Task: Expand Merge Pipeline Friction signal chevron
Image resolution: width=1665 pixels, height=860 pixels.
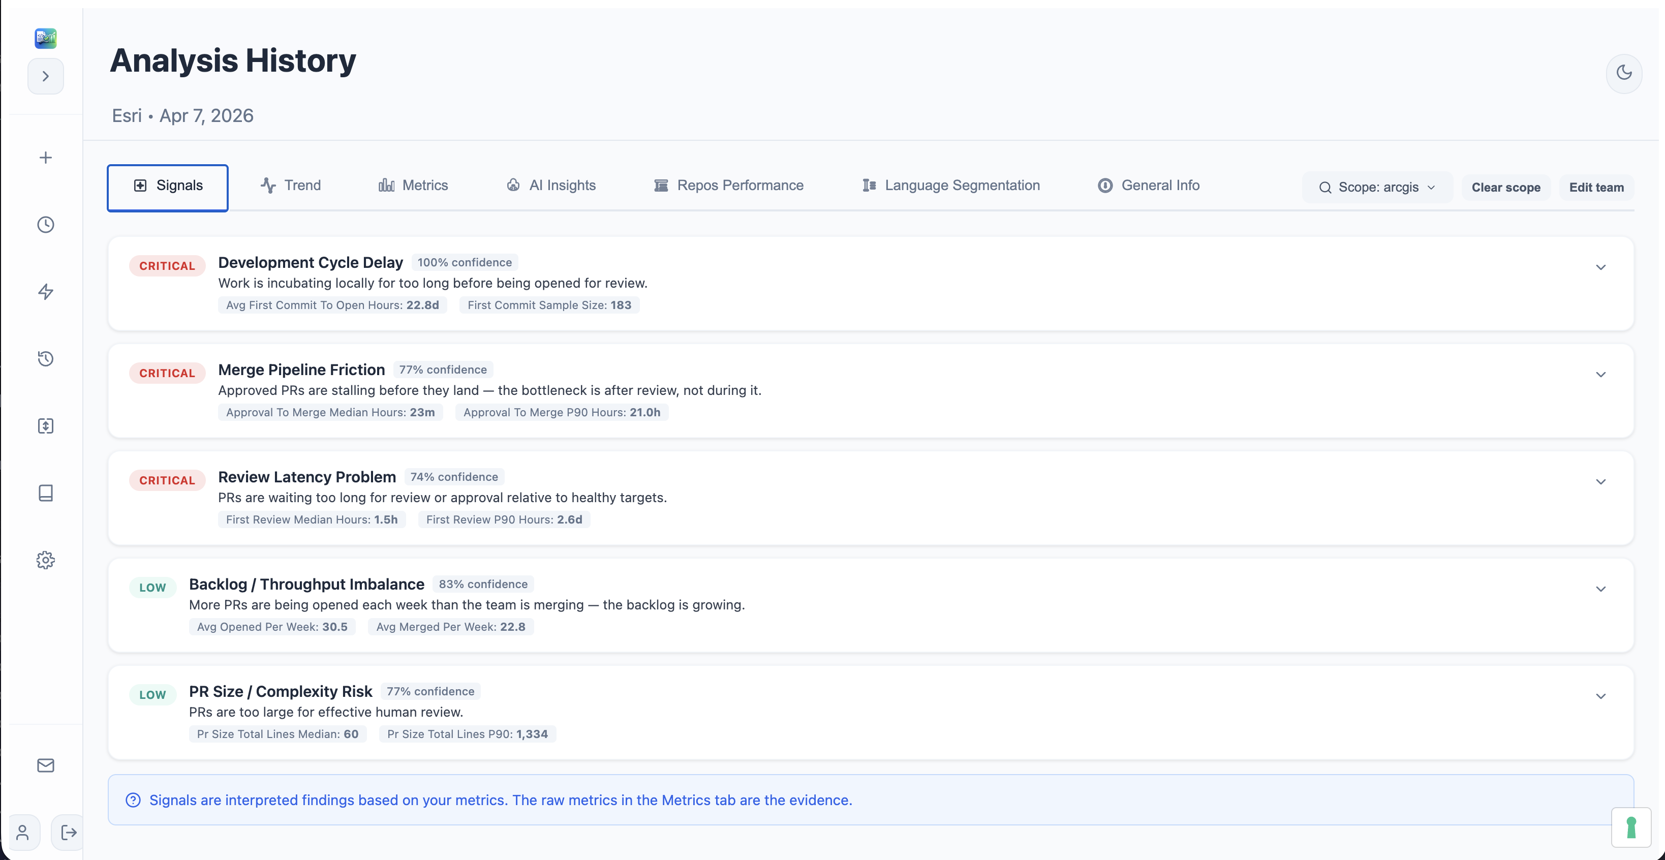Action: coord(1600,375)
